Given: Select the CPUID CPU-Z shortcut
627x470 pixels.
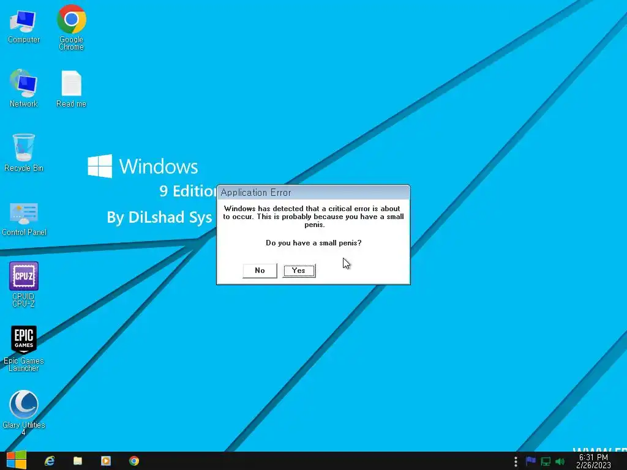Looking at the screenshot, I should tap(24, 284).
